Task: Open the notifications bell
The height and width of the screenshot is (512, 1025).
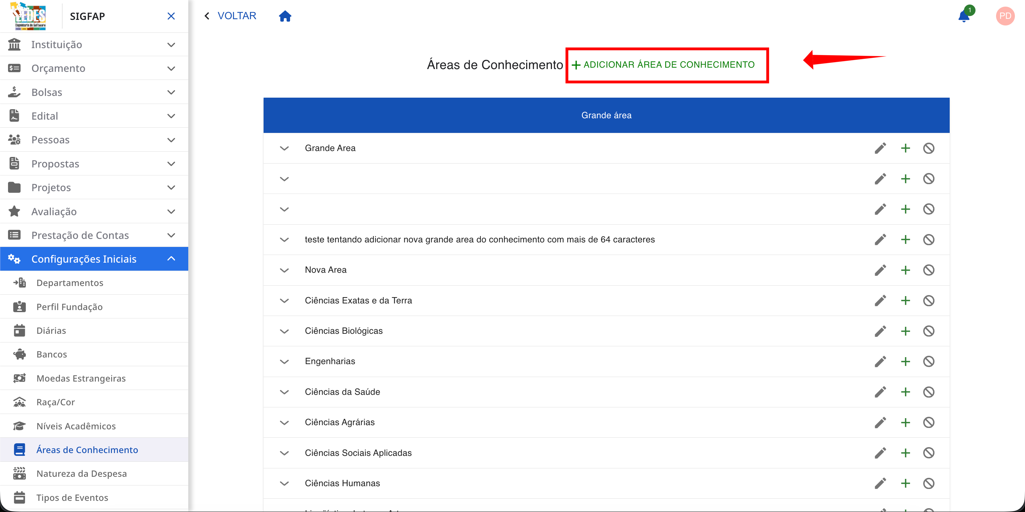Action: (x=964, y=16)
